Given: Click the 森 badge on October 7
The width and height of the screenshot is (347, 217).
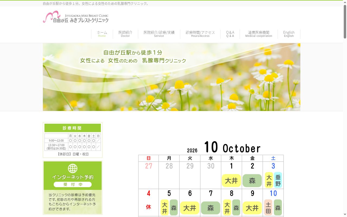Looking at the screenshot, I should [x=211, y=208].
